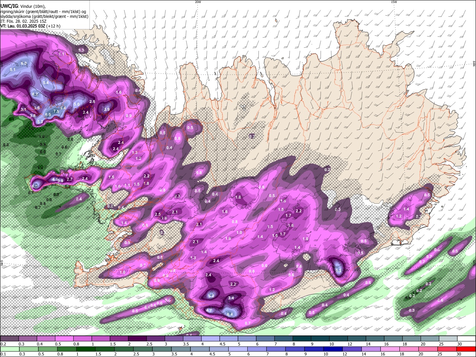
Task: Click the 'VT: Lau. 01.03.2025 03Z' valid time
Action: click(x=23, y=26)
